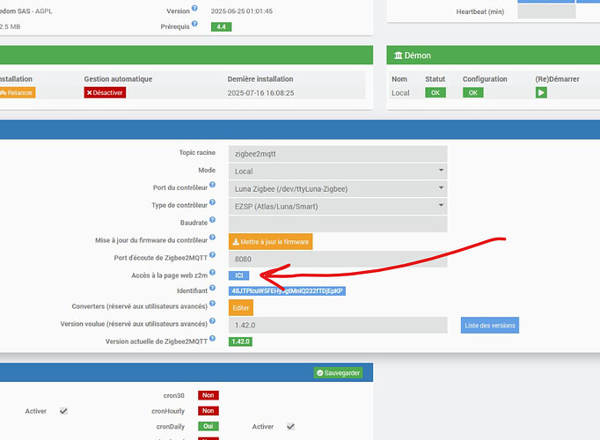Click red Non badge for cronHourly
Image resolution: width=600 pixels, height=440 pixels.
pyautogui.click(x=209, y=411)
